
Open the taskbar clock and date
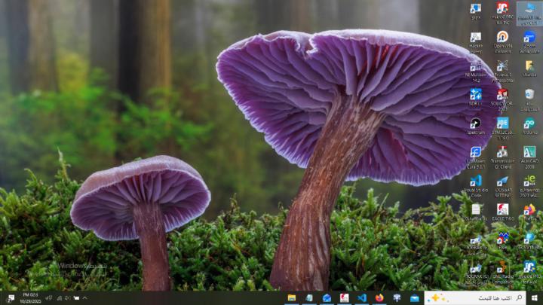point(30,298)
